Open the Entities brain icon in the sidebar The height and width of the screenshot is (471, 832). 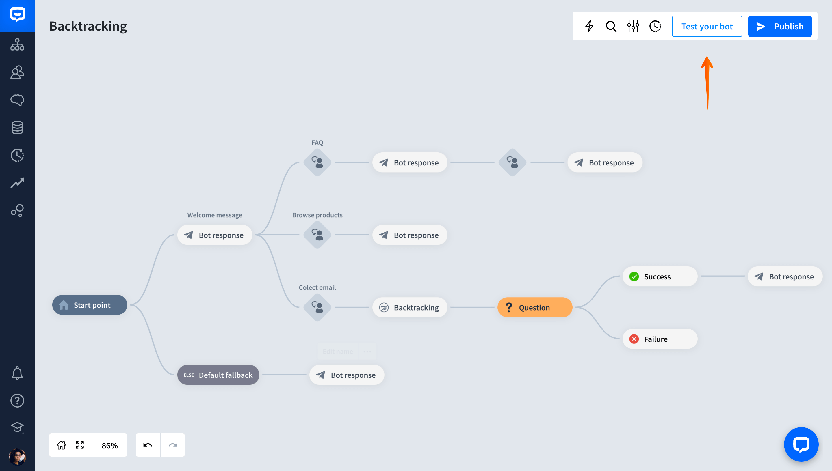[x=17, y=100]
